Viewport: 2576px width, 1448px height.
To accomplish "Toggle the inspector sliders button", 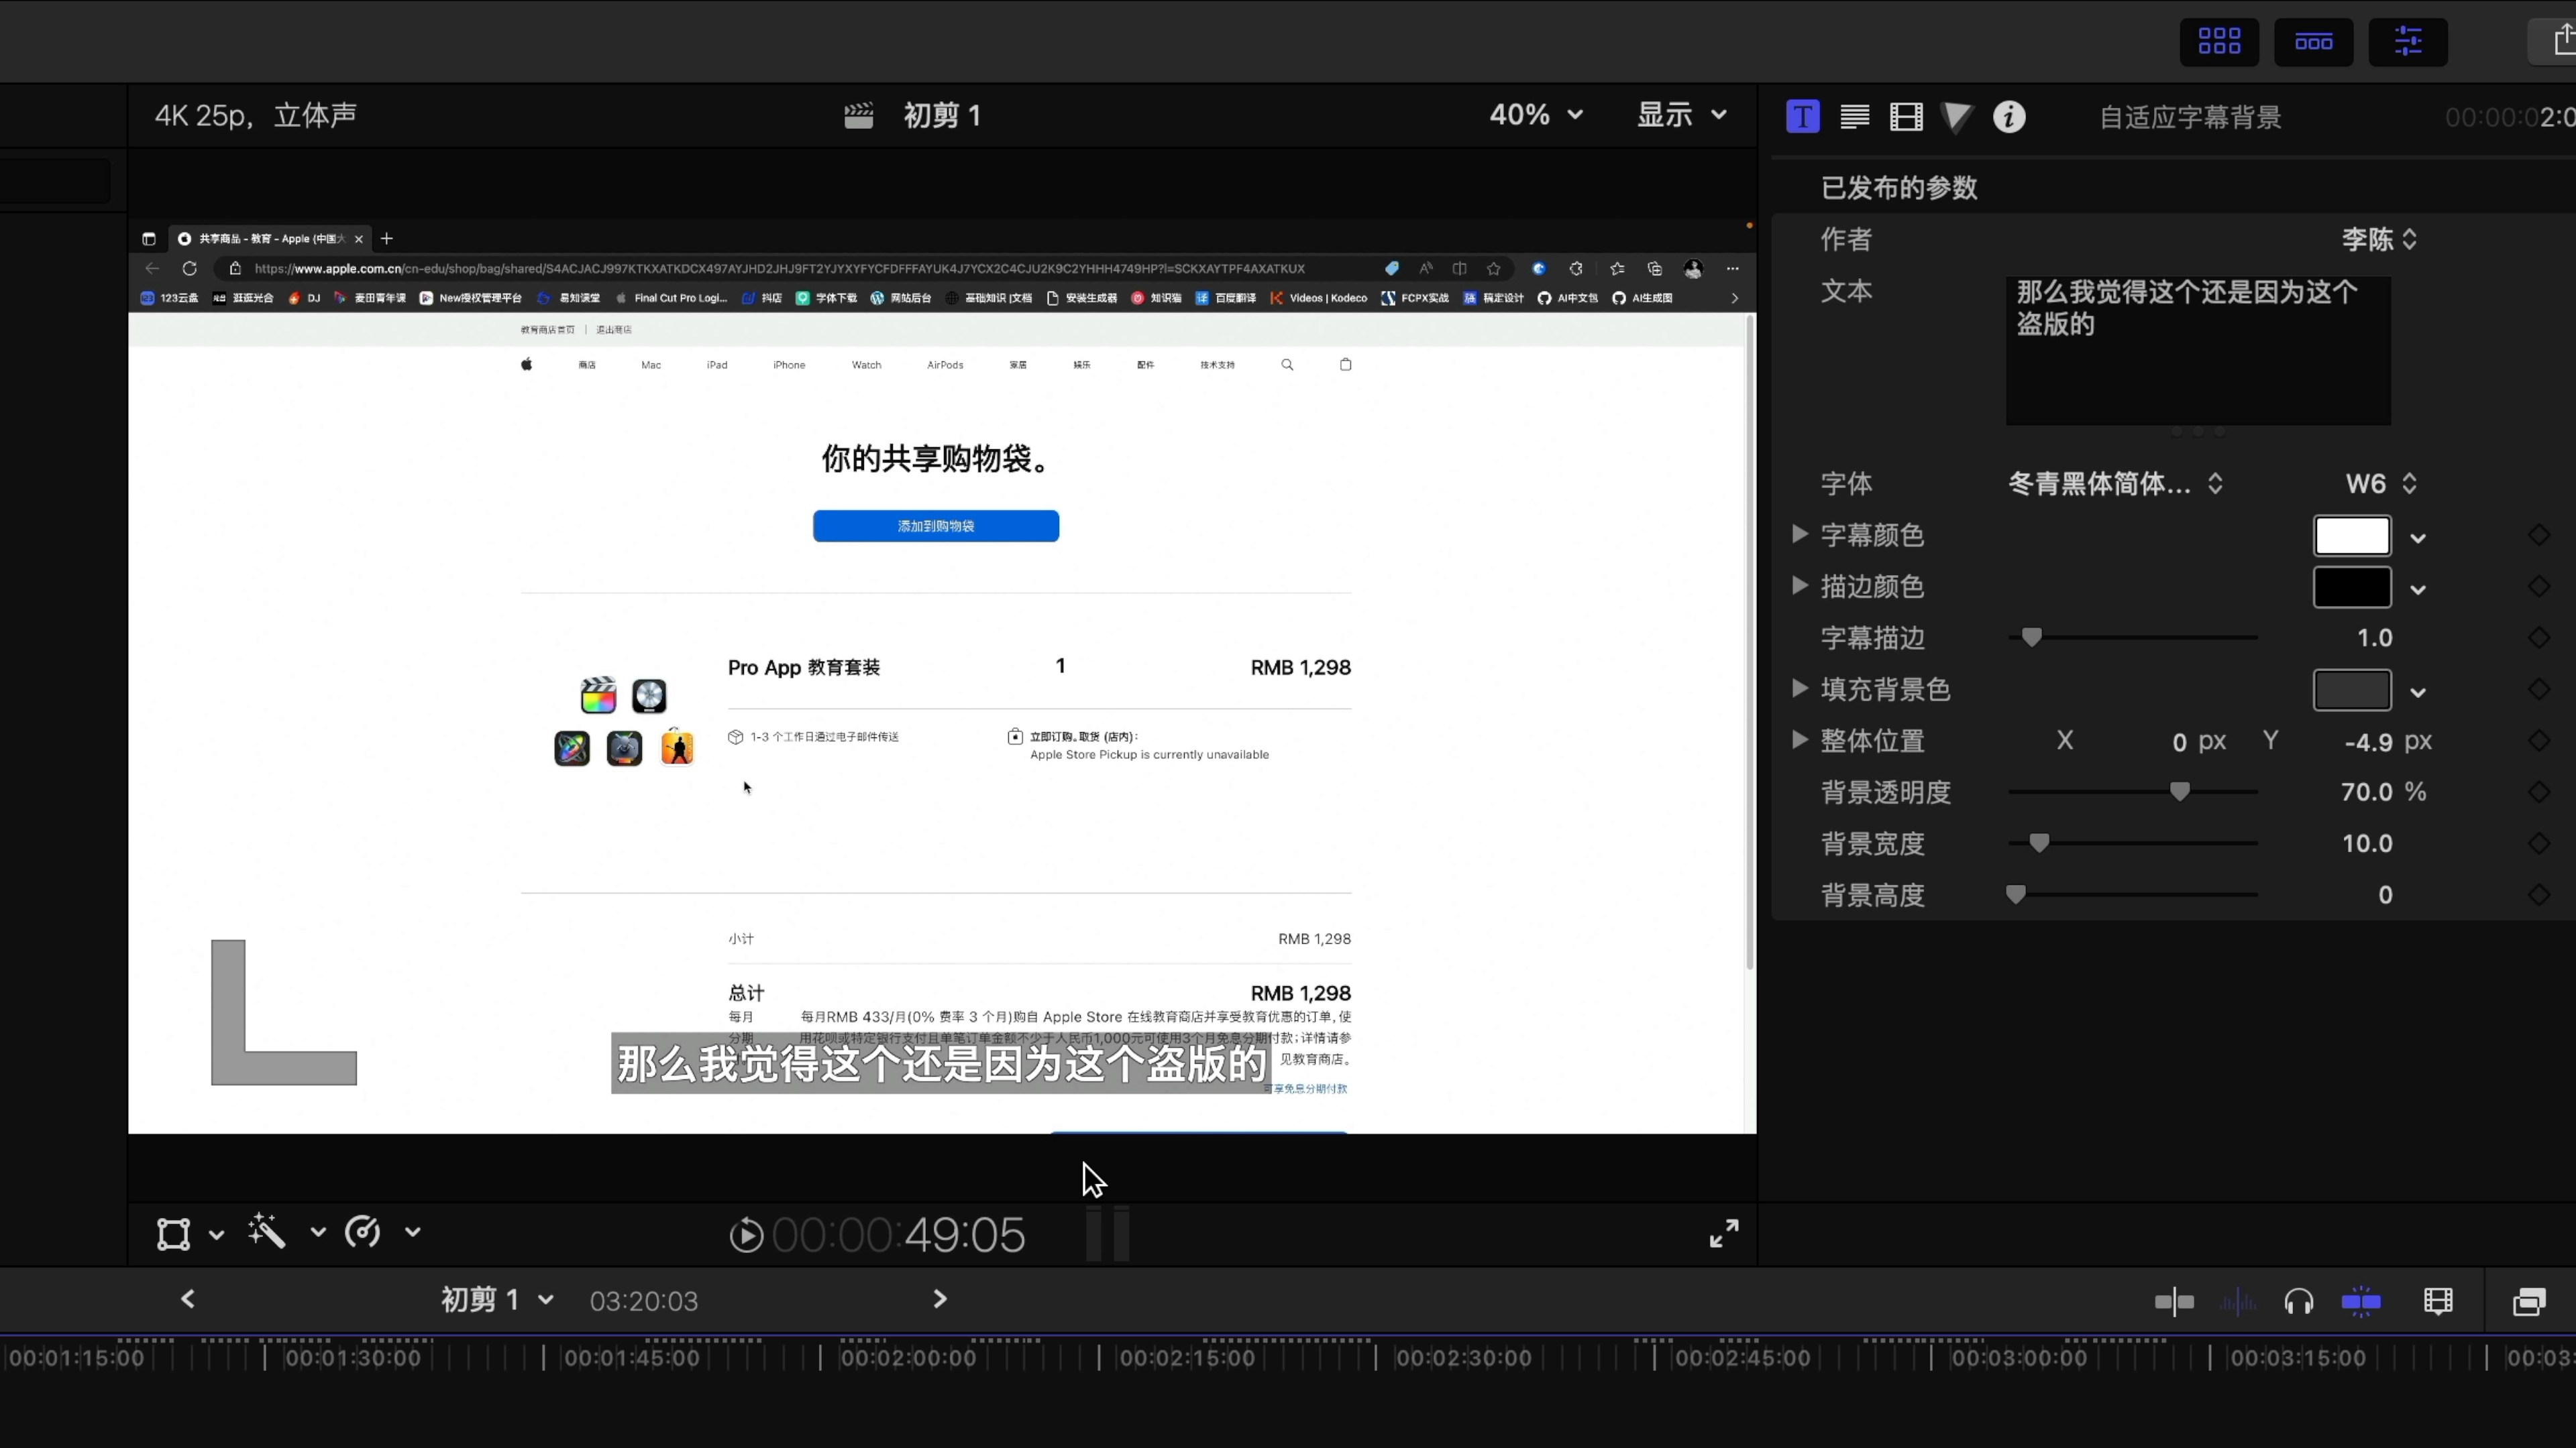I will tap(2408, 41).
